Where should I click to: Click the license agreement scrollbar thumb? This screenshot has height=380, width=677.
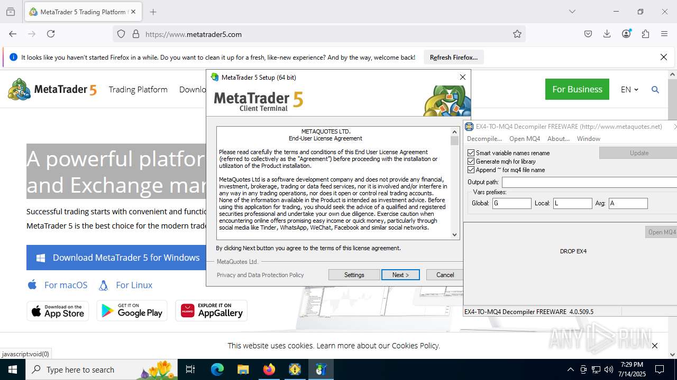(x=455, y=140)
